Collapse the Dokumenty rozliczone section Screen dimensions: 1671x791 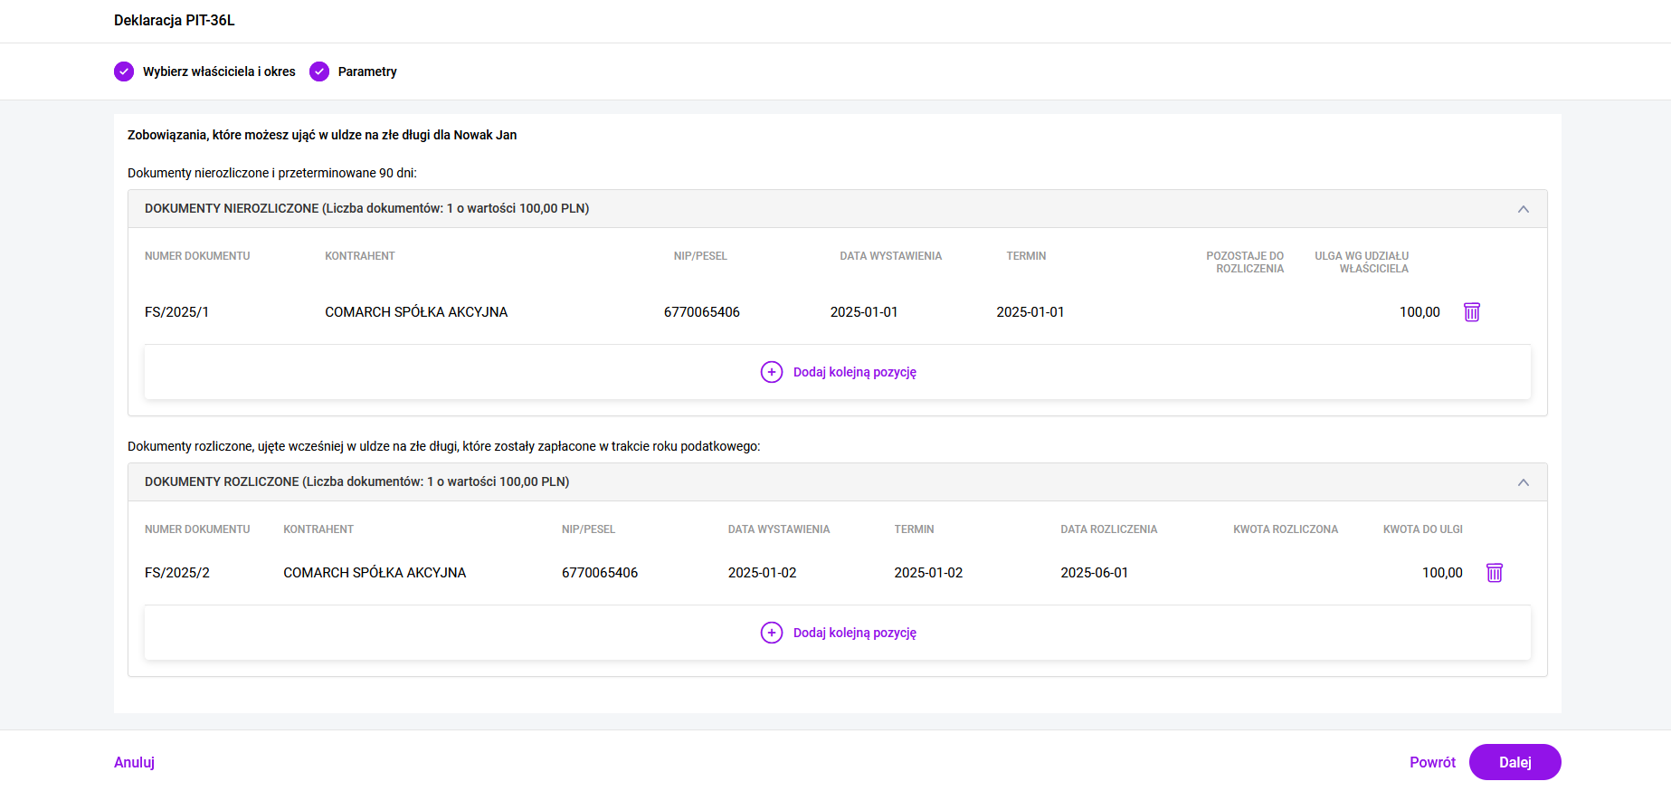point(1523,482)
